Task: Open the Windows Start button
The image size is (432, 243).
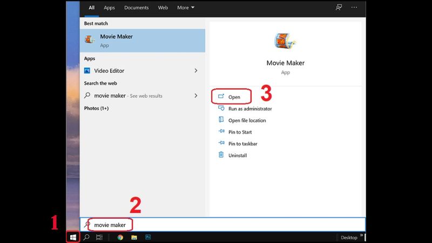Action: pyautogui.click(x=73, y=237)
